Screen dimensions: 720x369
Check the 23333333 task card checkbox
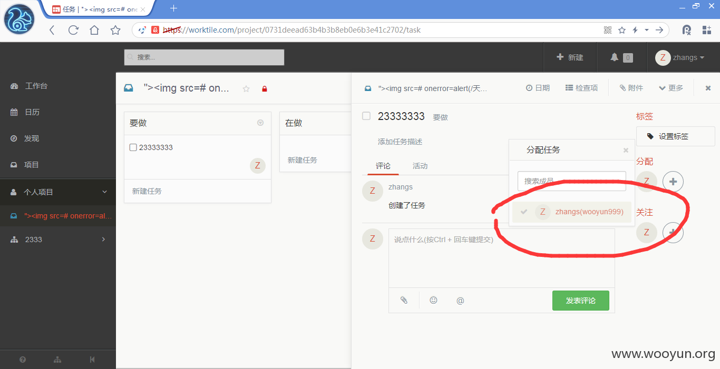(133, 147)
